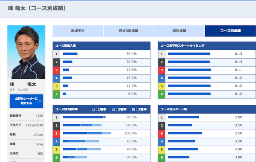Open the 出場予定 tab
The width and height of the screenshot is (256, 162).
pos(78,31)
